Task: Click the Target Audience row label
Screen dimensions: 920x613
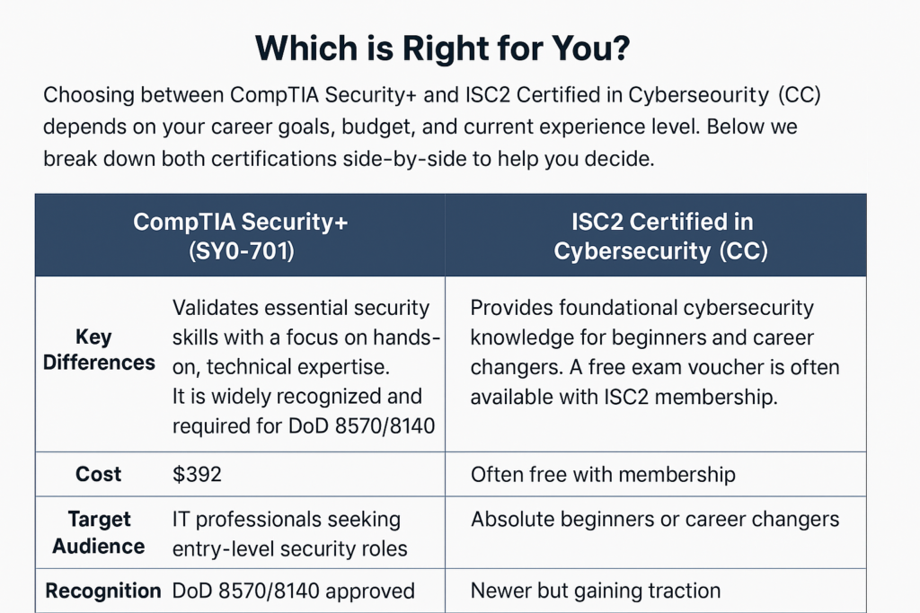Action: (x=99, y=533)
